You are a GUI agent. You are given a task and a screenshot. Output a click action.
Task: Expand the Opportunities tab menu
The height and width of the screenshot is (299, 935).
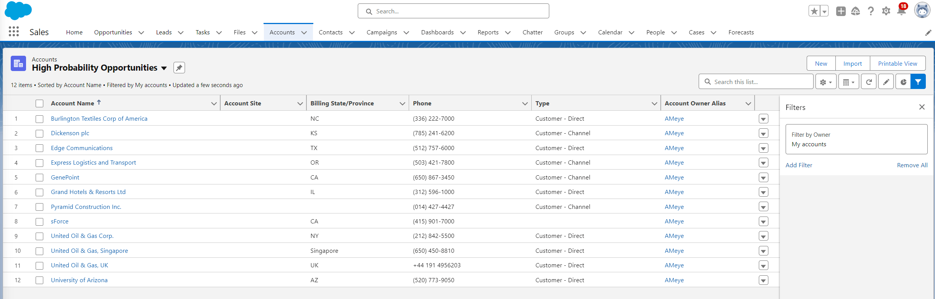coord(141,32)
